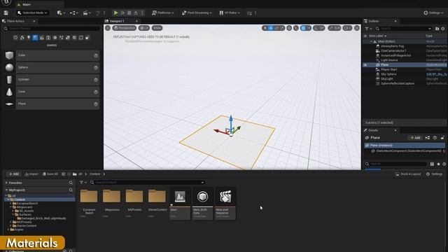Open the Blueprints toolbar dropdown
This screenshot has height=252, width=448.
(x=74, y=13)
